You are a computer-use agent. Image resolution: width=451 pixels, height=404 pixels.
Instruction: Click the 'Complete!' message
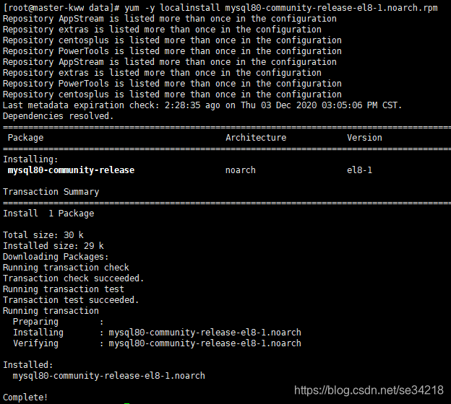tap(25, 398)
